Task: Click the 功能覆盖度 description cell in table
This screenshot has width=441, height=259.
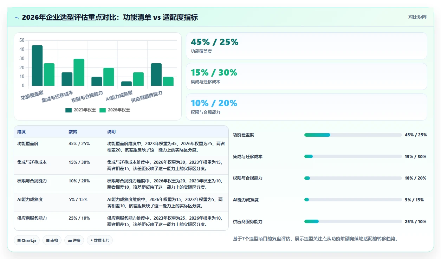Action: [166, 147]
